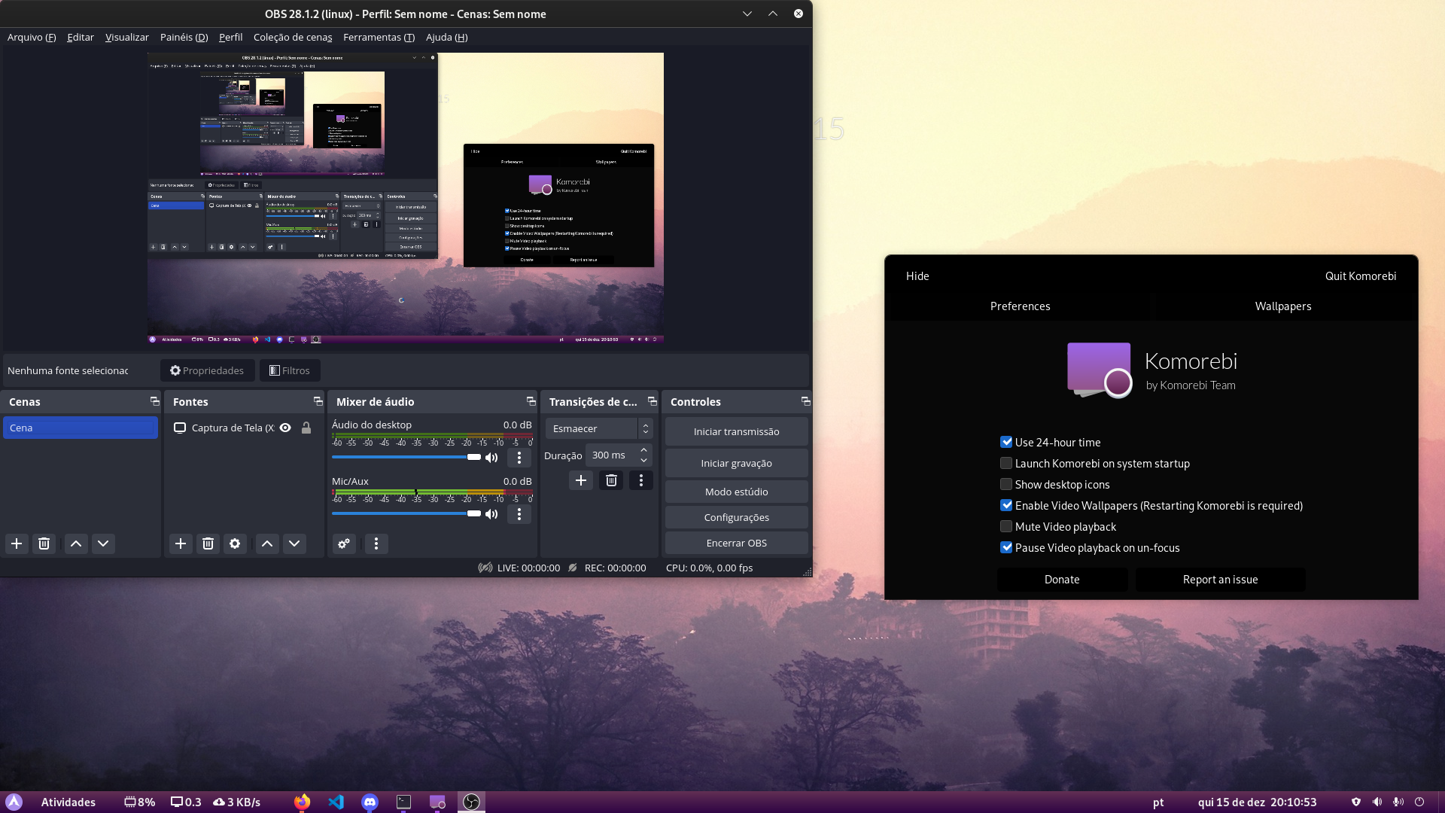This screenshot has height=813, width=1445.
Task: Toggle Pause Video playback on un-focus
Action: coord(1006,547)
